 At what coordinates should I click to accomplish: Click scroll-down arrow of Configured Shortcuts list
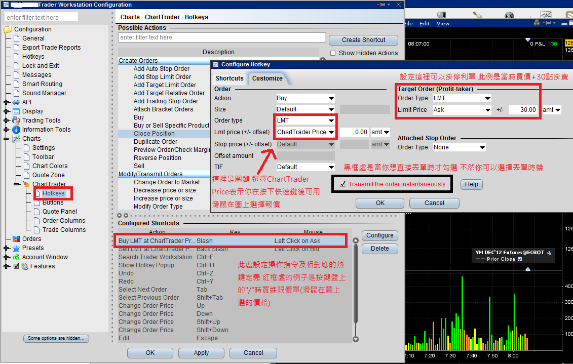pos(356,339)
